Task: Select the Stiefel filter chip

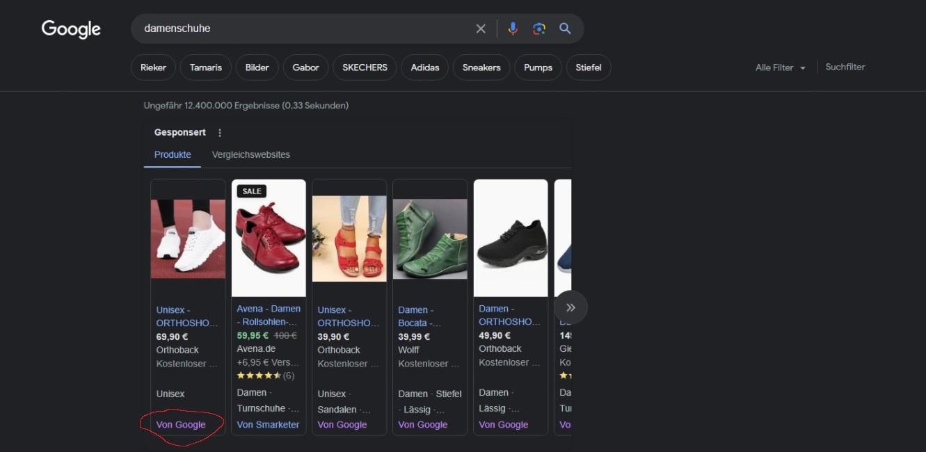Action: pos(589,67)
